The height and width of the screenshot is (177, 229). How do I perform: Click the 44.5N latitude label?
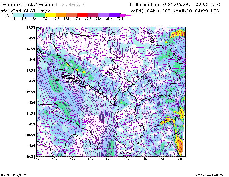point(31,49)
